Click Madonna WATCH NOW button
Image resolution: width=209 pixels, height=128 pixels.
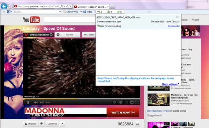123,112
